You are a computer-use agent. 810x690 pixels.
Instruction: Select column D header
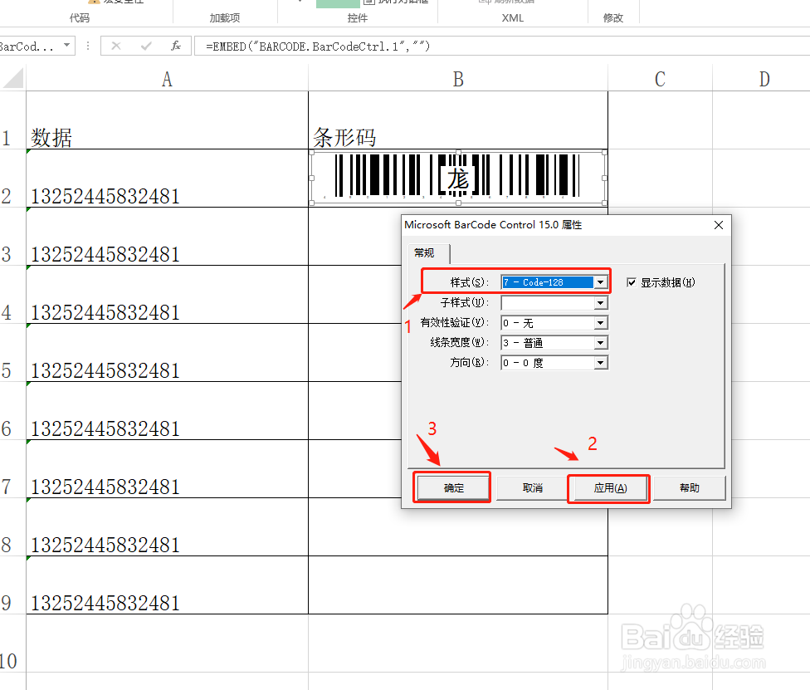(x=764, y=79)
